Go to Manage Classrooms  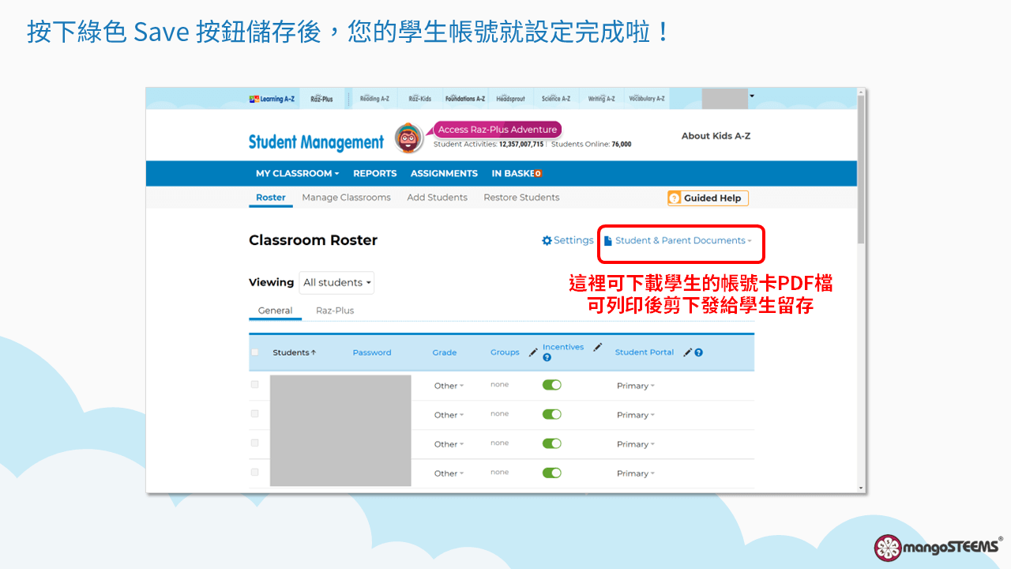tap(346, 198)
